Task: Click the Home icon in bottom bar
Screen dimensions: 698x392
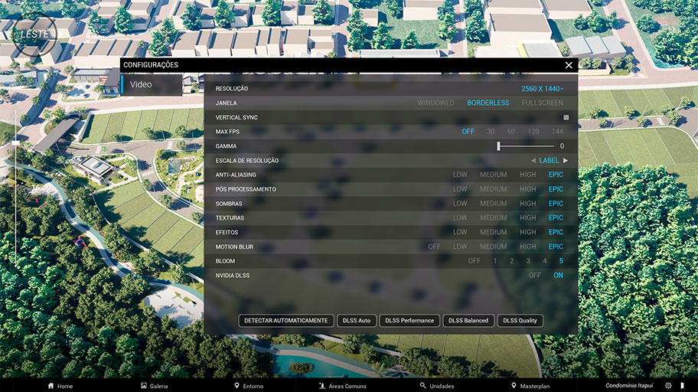Action: point(51,386)
